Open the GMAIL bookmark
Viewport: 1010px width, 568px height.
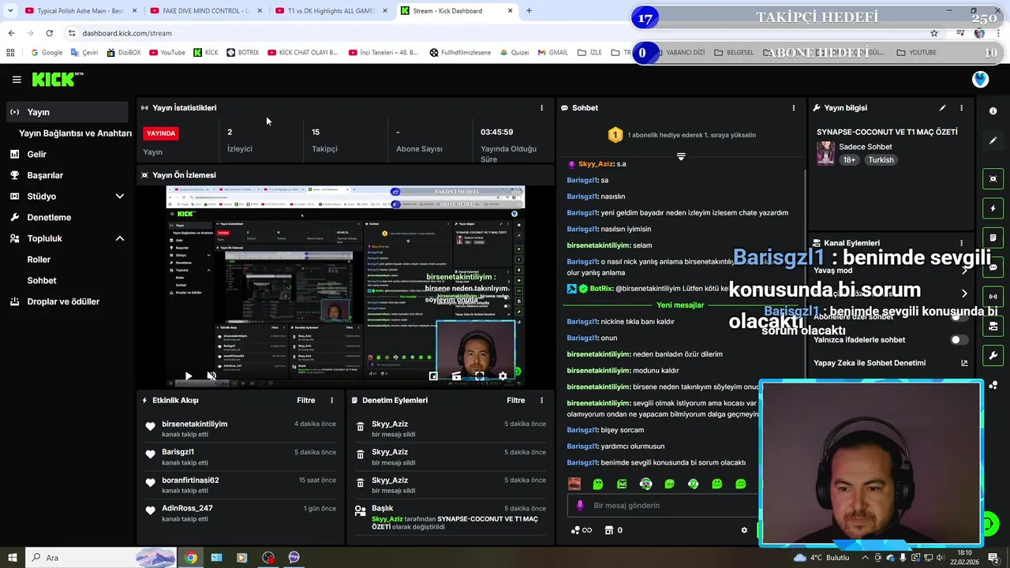coord(552,53)
